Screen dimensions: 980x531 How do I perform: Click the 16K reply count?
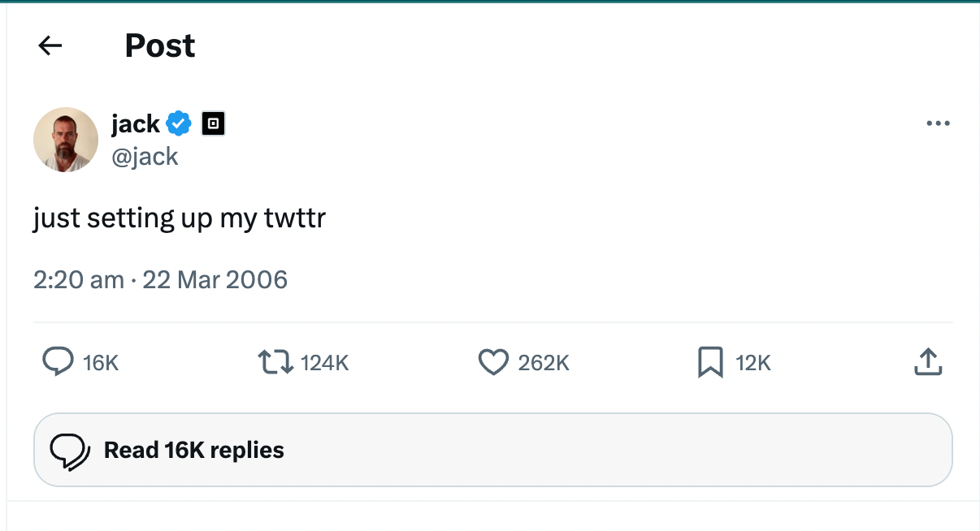click(x=101, y=363)
